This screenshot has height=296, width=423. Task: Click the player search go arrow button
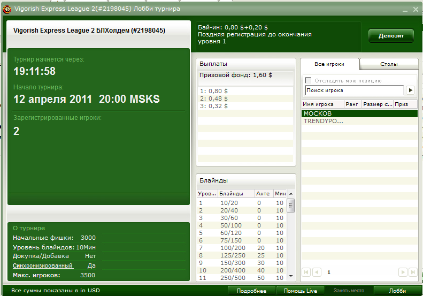[x=410, y=90]
